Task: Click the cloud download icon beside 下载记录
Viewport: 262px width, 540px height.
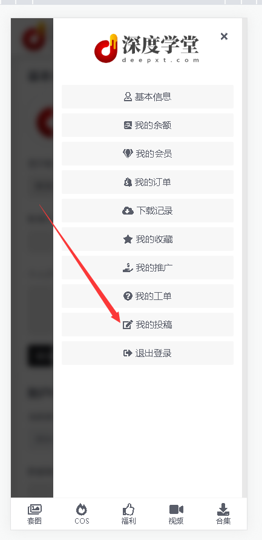Action: (x=128, y=211)
